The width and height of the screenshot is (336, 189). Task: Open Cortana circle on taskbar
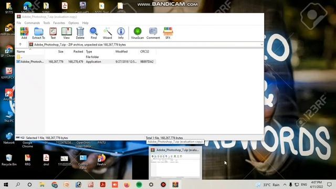pos(29,184)
